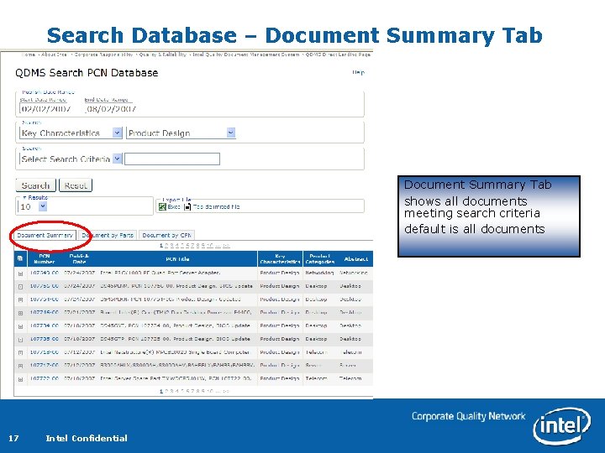
Task: Click the expand-all icon in table header
Action: click(x=20, y=258)
